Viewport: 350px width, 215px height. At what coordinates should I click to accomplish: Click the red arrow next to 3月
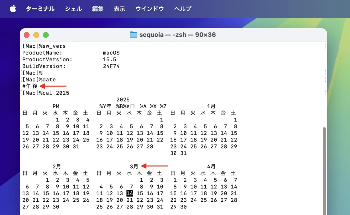point(154,166)
